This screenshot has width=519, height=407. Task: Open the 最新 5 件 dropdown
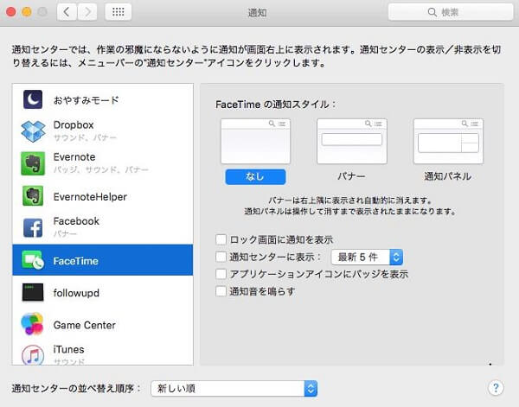[367, 257]
